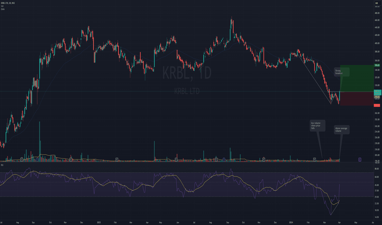The image size is (382, 225).
Task: Click the 400.00 level on price axis
Action: pyautogui.click(x=377, y=43)
